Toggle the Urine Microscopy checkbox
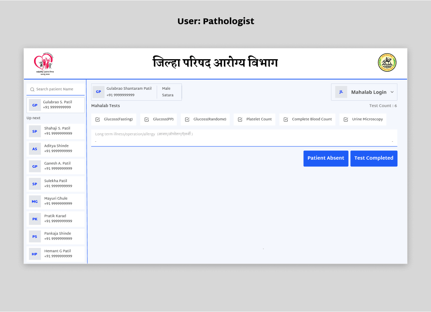This screenshot has width=431, height=312. pyautogui.click(x=346, y=120)
